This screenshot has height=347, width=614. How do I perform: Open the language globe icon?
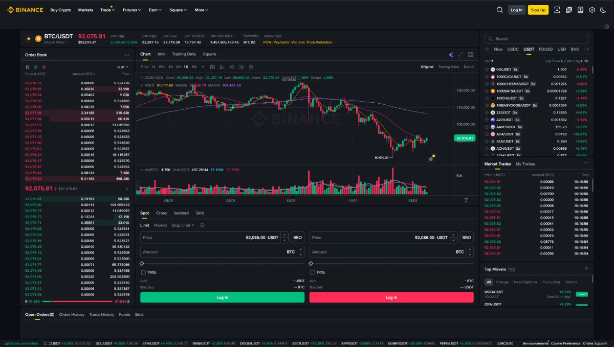568,10
